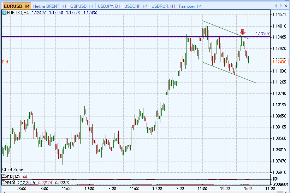Select the active EURUSD, H4 tab

point(17,6)
